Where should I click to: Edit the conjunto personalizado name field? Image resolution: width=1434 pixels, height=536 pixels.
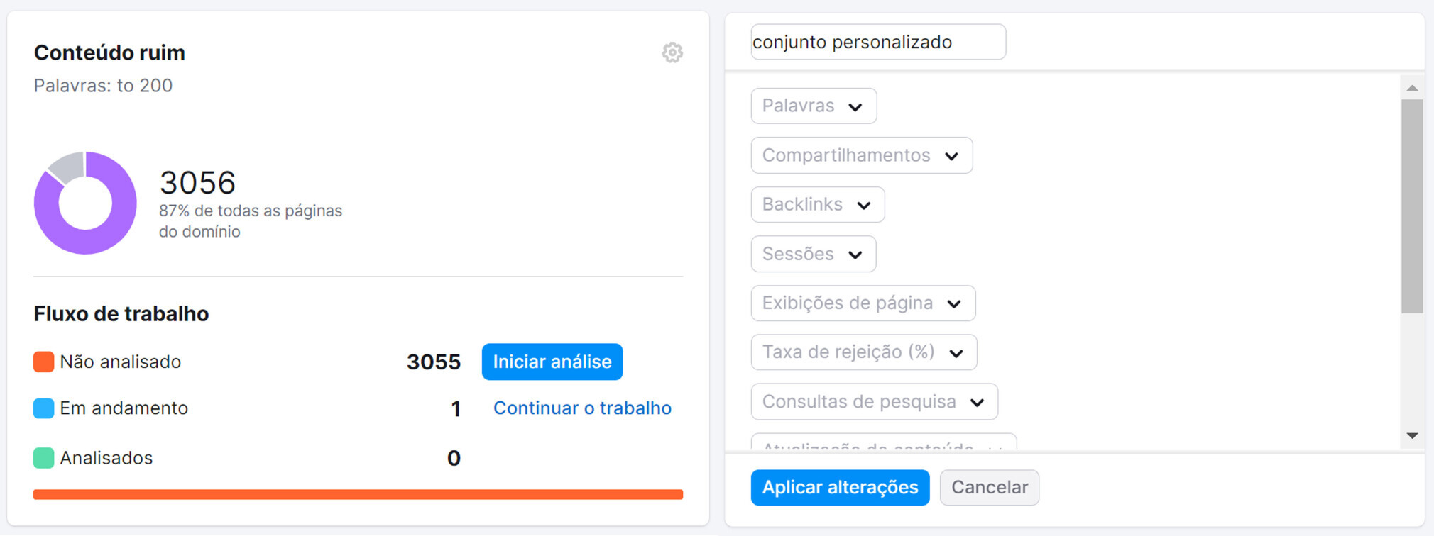tap(878, 42)
